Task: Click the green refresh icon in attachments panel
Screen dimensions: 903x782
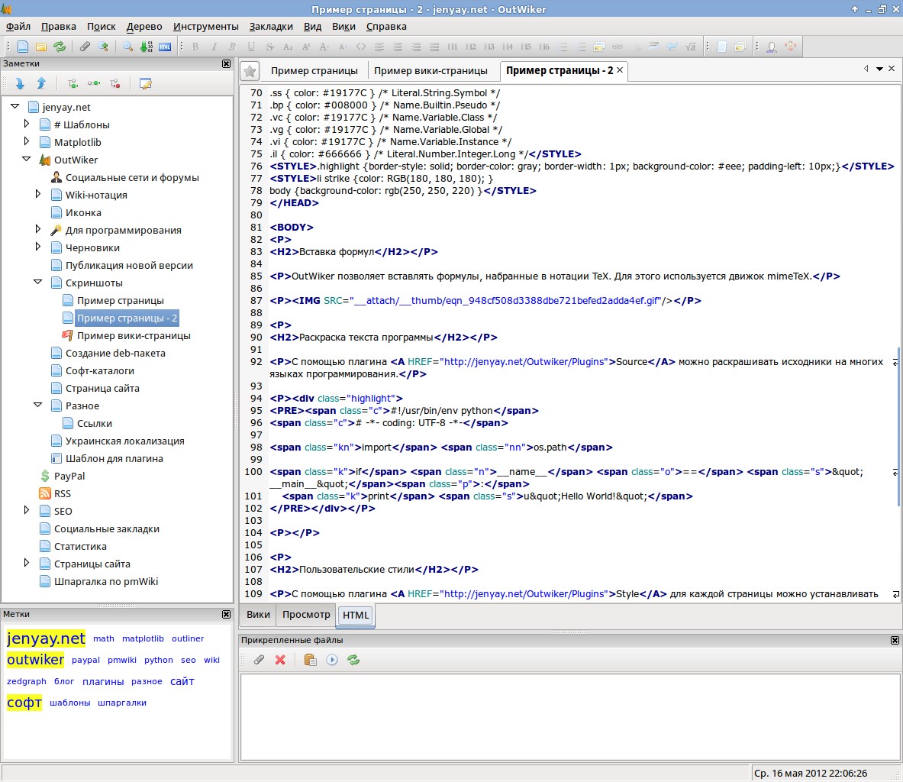Action: pos(353,660)
